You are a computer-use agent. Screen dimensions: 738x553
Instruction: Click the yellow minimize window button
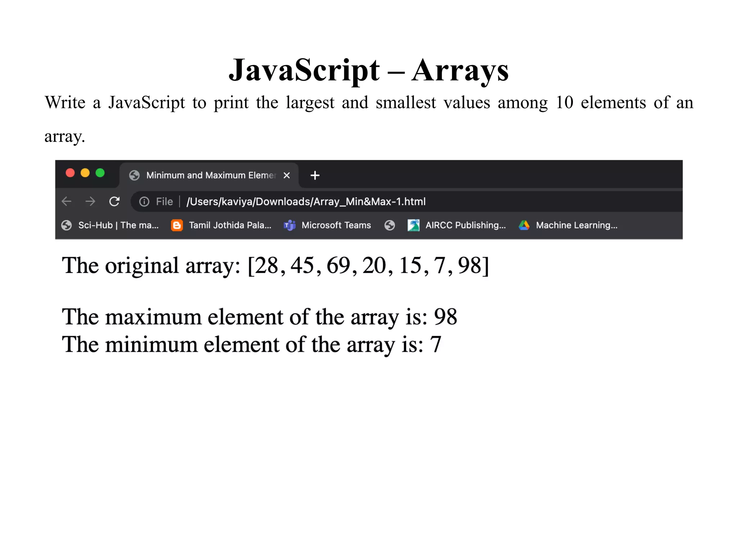point(85,173)
